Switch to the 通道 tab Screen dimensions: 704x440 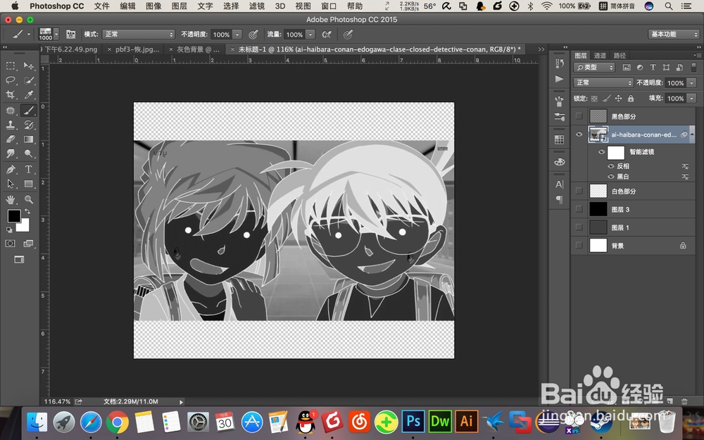600,55
